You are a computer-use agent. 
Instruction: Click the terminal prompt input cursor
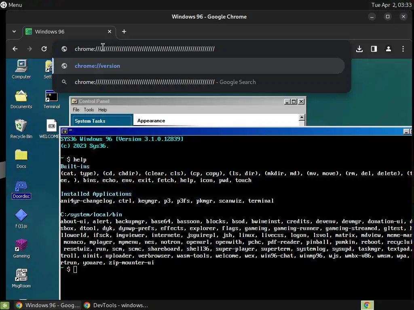(x=75, y=269)
